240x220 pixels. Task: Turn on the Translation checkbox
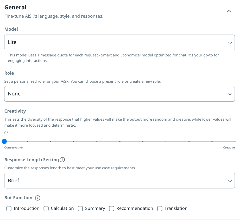point(160,209)
